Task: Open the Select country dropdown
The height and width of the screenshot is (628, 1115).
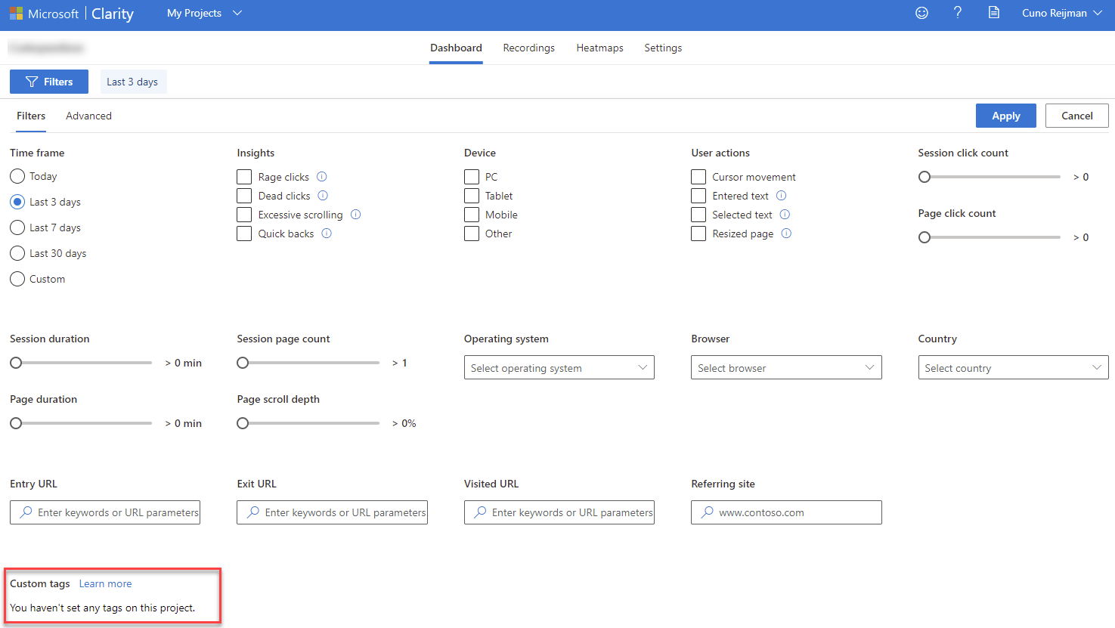Action: point(1012,368)
